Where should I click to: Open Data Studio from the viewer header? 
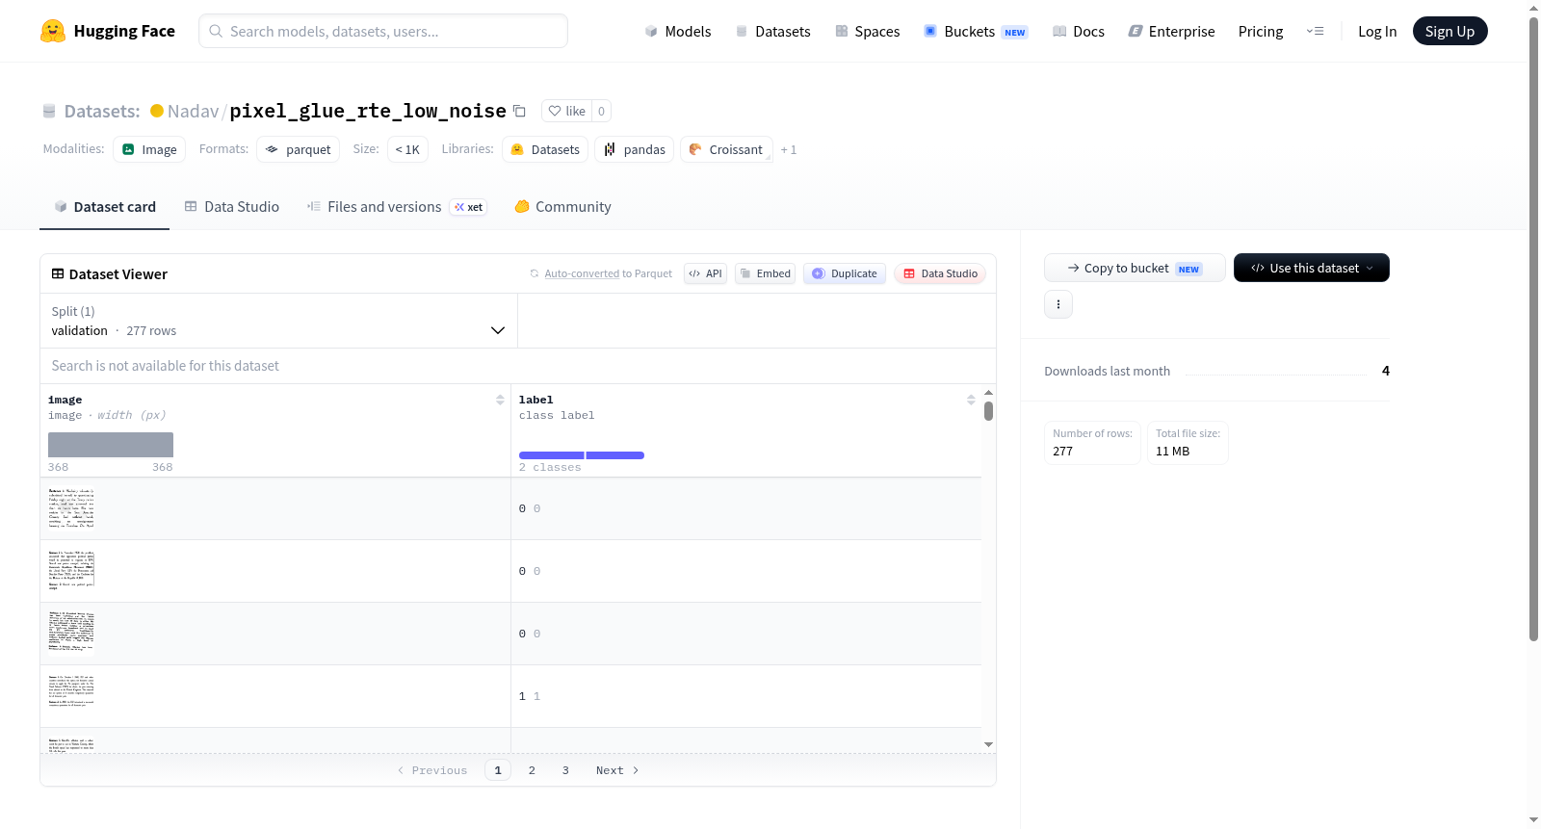coord(940,273)
